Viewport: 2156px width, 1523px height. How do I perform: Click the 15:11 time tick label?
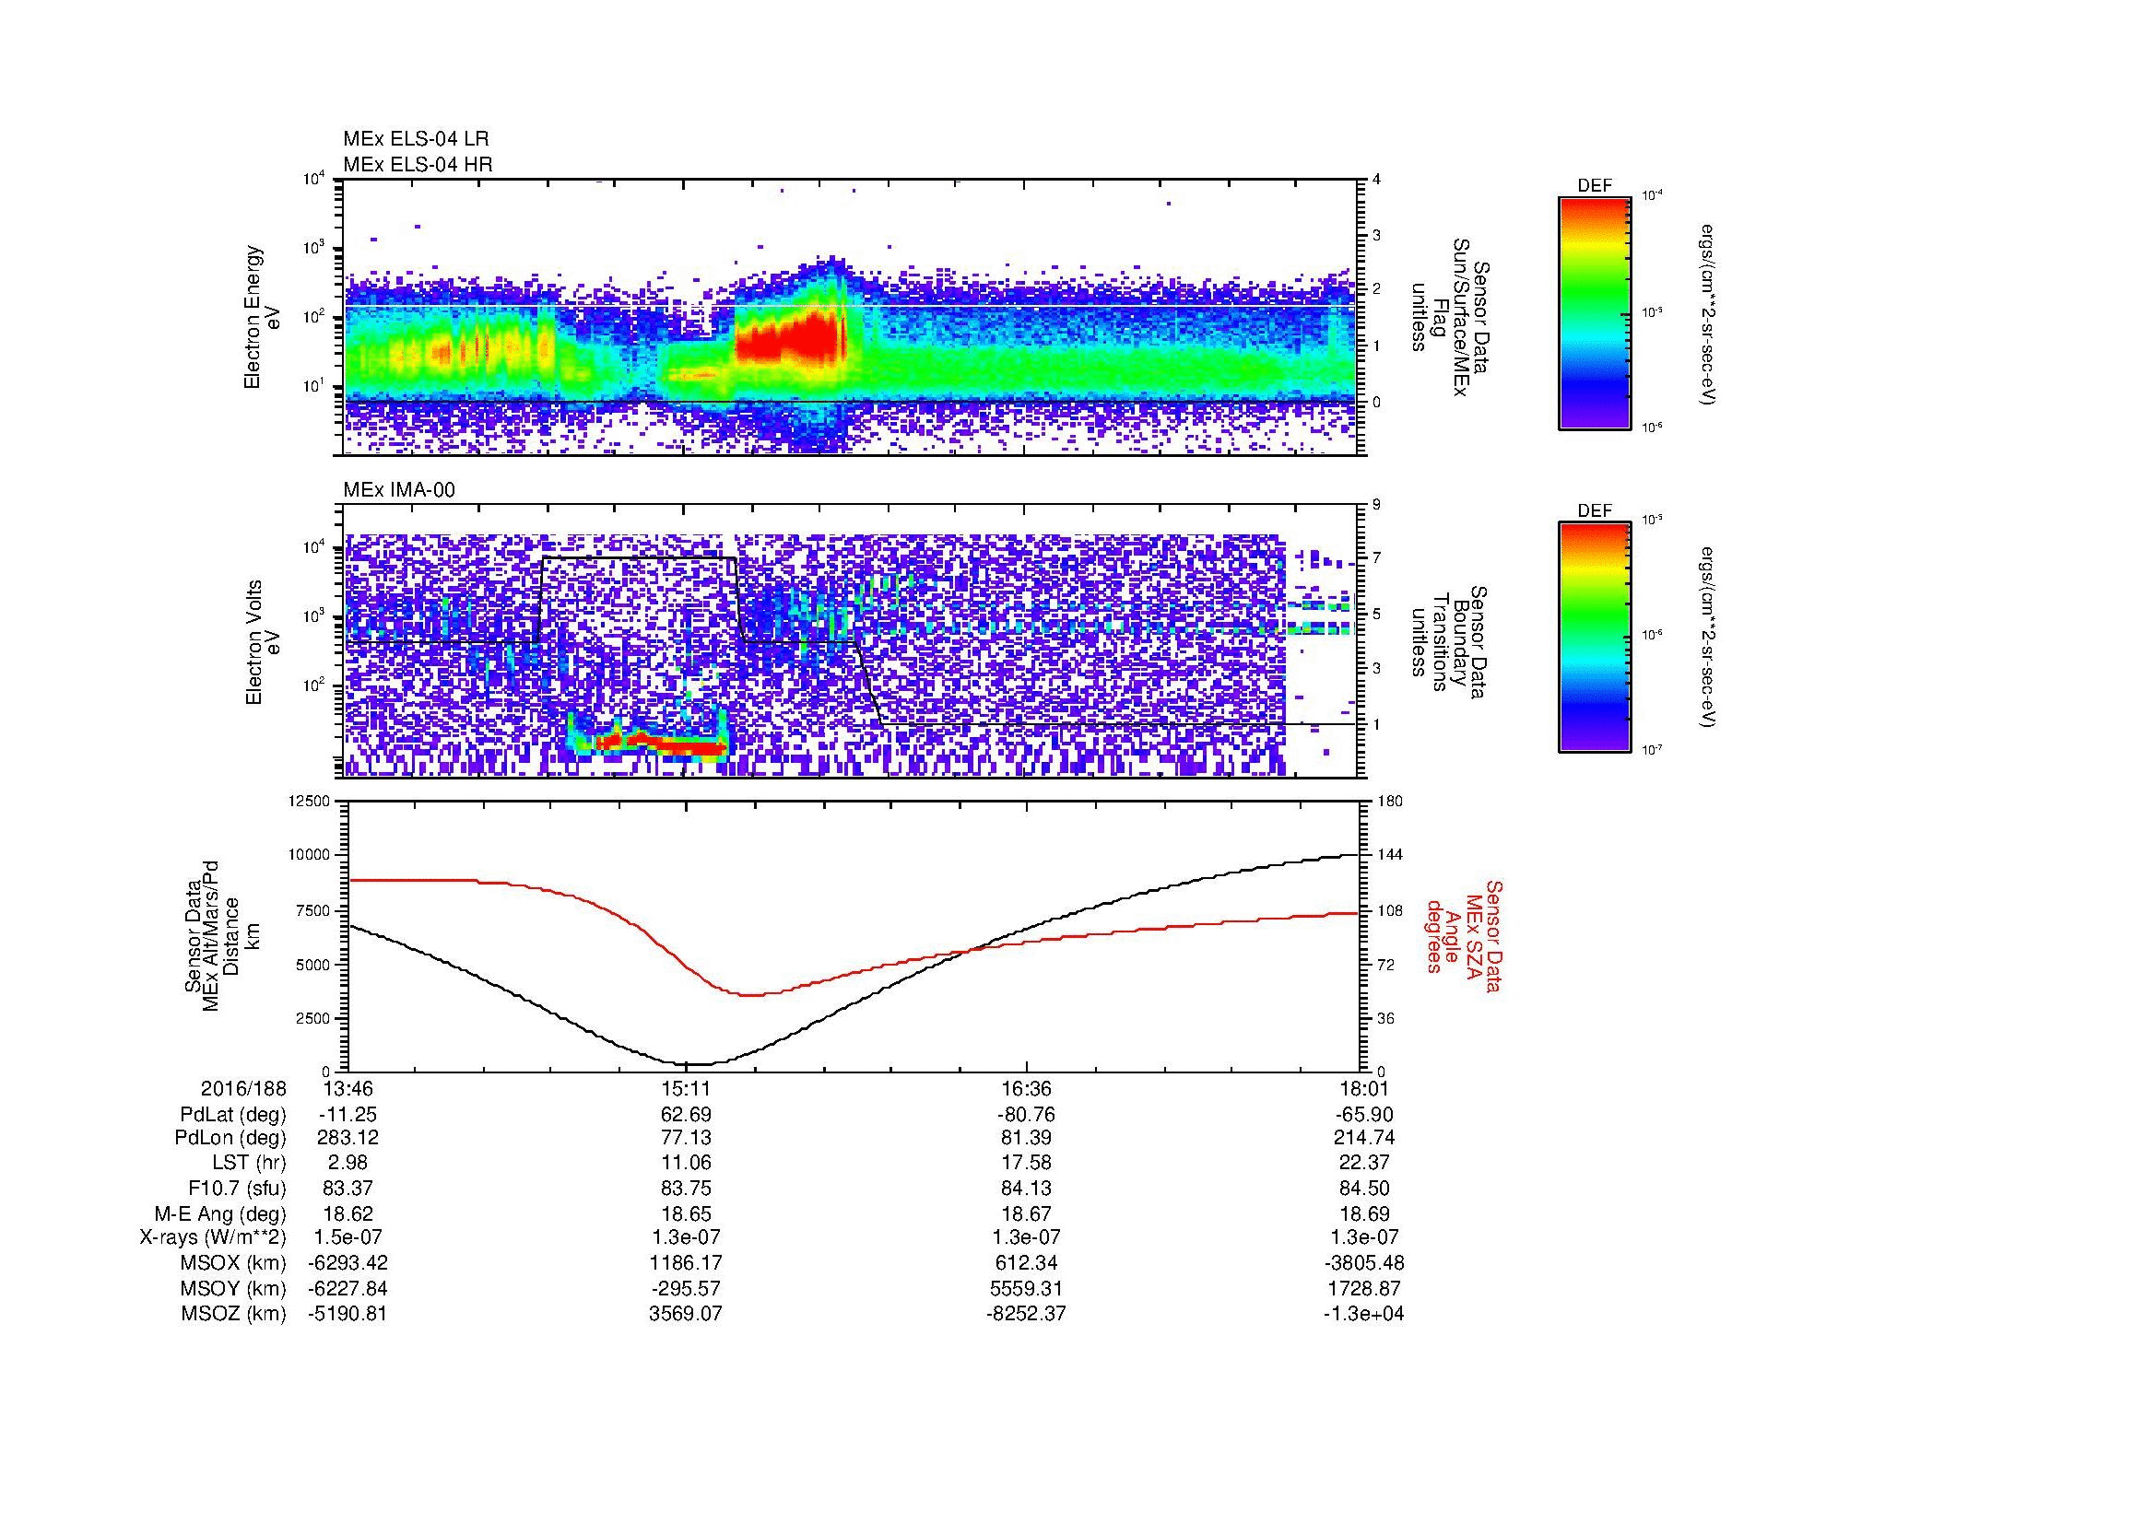687,1088
